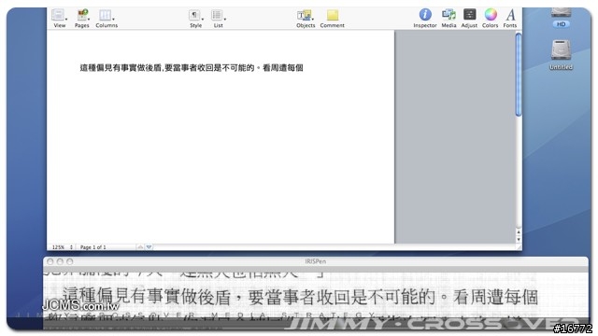Click the scanned text line in IRISPen
Image resolution: width=598 pixels, height=336 pixels.
click(x=300, y=297)
